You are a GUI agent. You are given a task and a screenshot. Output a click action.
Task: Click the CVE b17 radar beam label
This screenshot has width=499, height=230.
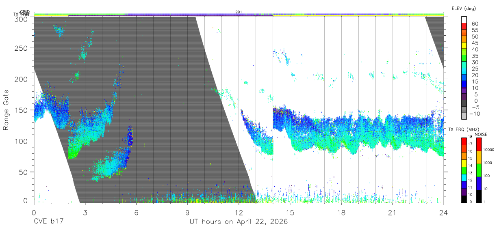[x=48, y=222]
